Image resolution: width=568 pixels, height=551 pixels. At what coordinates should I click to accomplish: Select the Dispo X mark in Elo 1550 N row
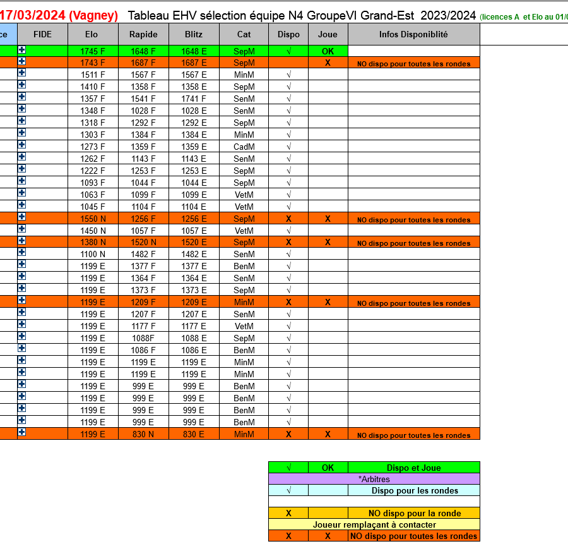(x=288, y=219)
